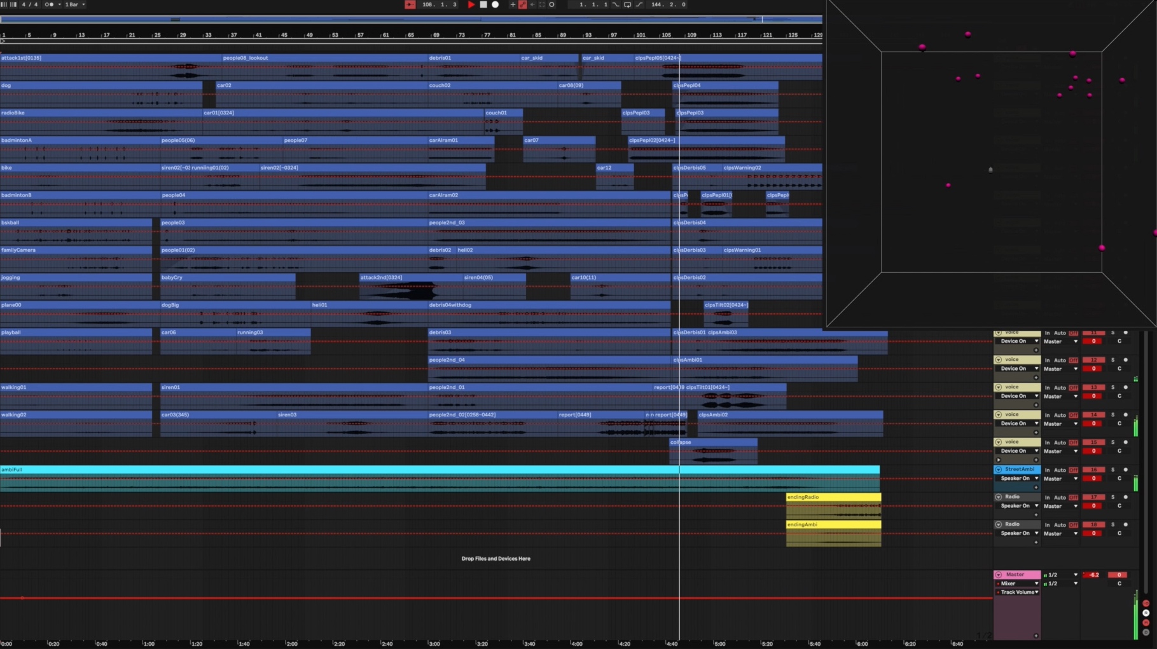Arm the StreetAmbi track for recording
The height and width of the screenshot is (649, 1157).
pos(1125,470)
